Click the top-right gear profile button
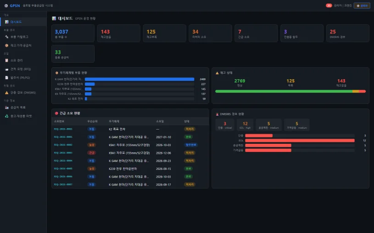 pos(362,5)
